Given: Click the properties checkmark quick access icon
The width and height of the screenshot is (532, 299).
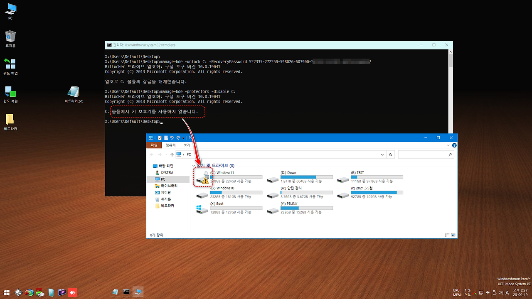Looking at the screenshot, I should tap(160, 137).
